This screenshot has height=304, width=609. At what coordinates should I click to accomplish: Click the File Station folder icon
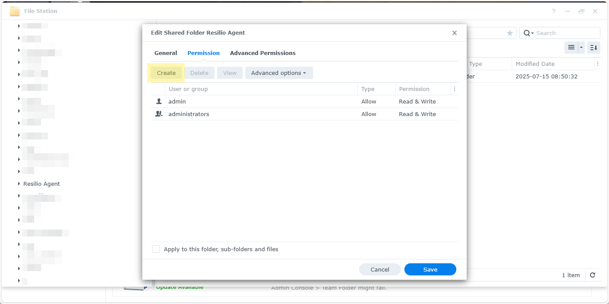click(x=15, y=11)
